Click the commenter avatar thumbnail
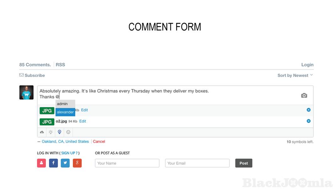The image size is (334, 189). click(x=26, y=93)
